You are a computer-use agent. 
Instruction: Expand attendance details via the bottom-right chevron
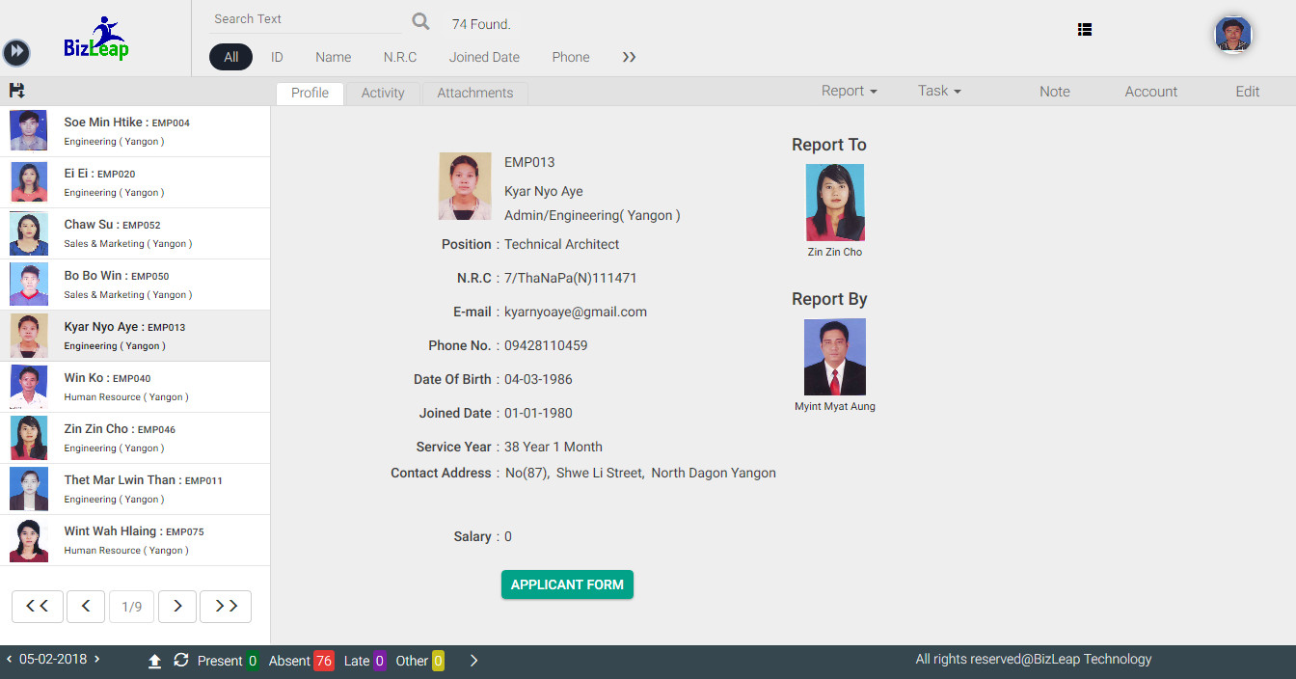473,661
